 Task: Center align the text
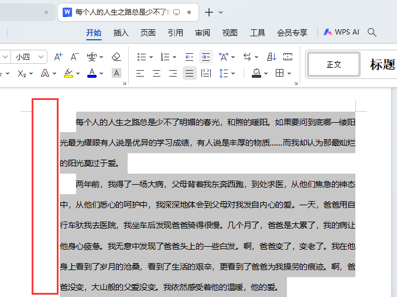tap(156, 73)
